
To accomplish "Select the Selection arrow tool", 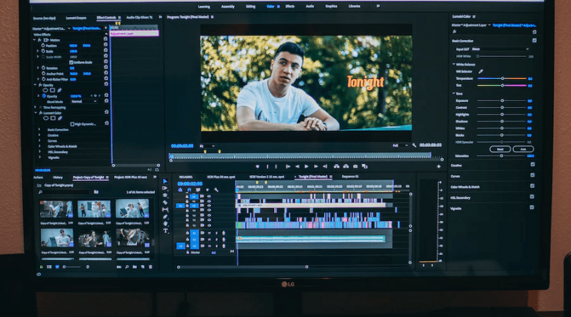I will point(166,182).
